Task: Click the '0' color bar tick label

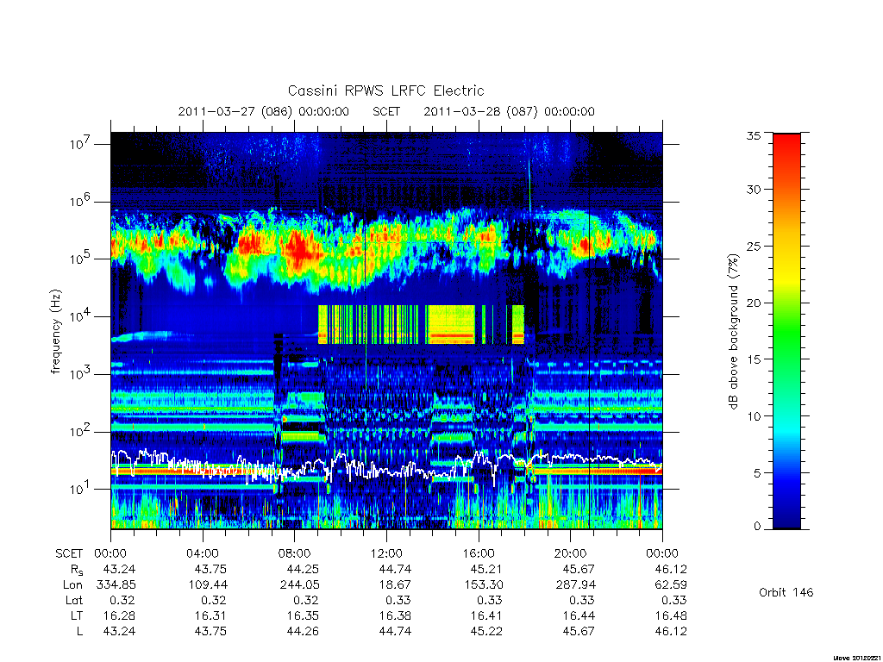Action: click(x=757, y=527)
